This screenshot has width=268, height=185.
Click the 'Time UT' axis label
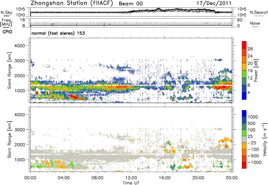click(x=131, y=183)
